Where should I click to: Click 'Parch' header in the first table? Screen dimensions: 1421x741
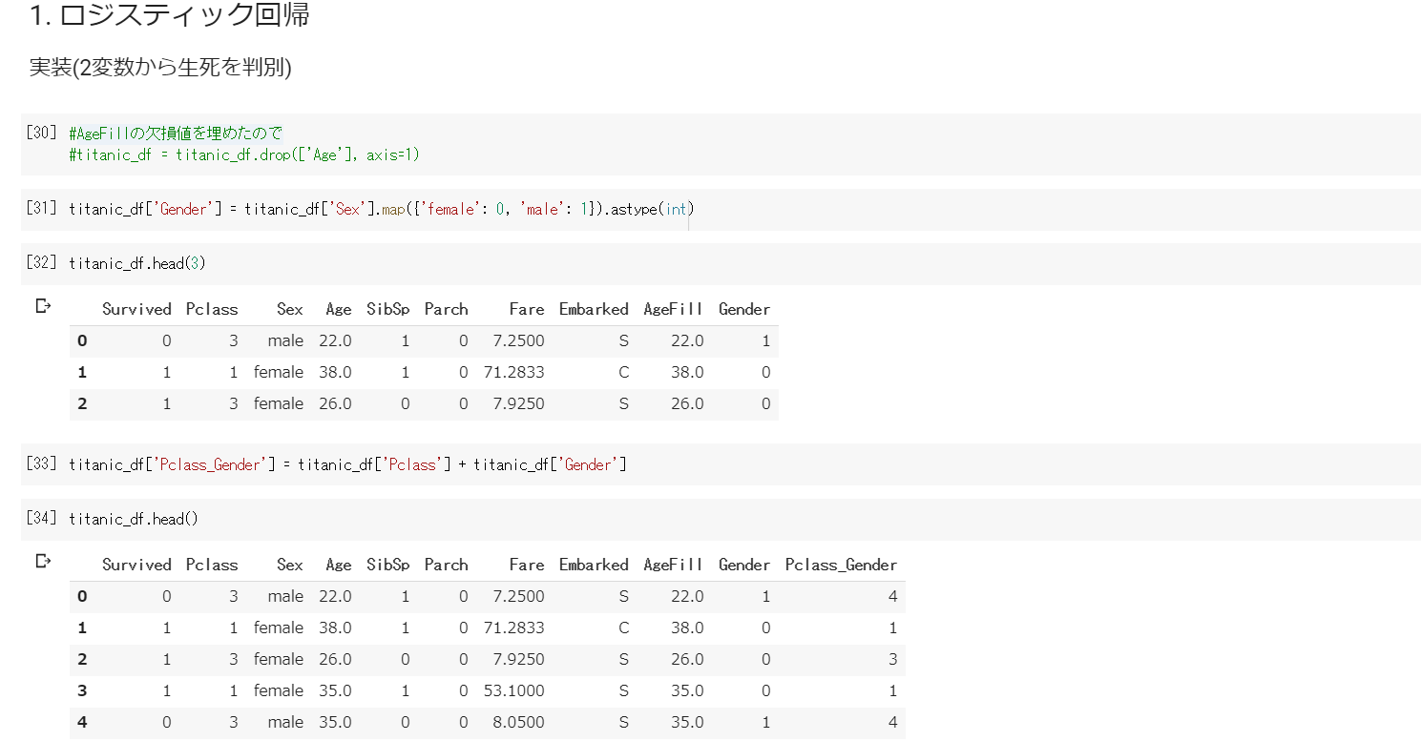447,309
